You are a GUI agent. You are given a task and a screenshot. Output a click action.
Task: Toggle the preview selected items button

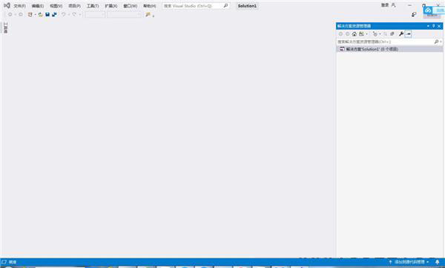408,34
